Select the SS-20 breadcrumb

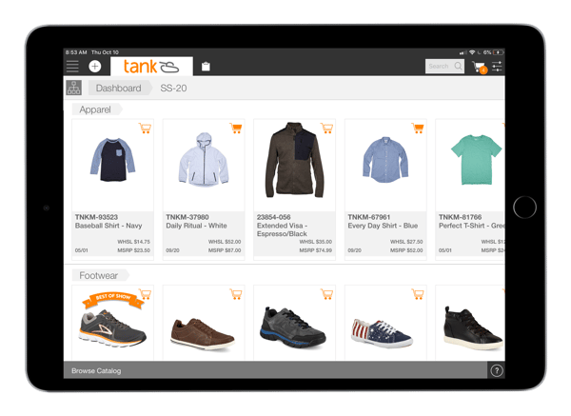pyautogui.click(x=173, y=89)
